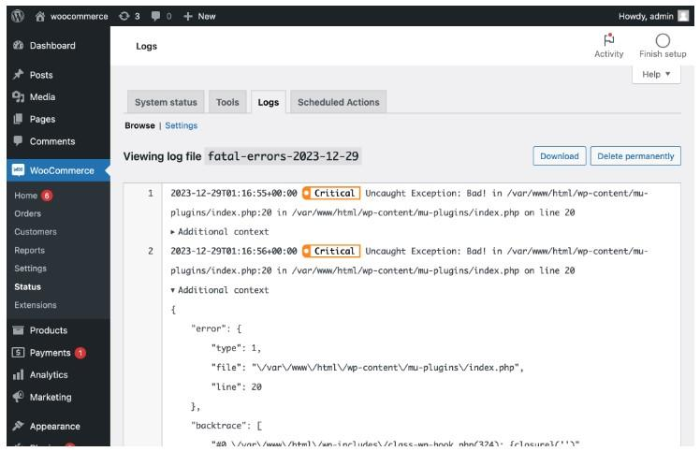Open the log Settings link
700x466 pixels.
point(182,125)
